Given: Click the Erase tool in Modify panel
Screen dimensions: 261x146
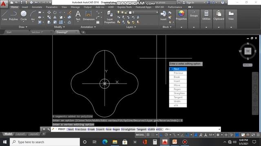Looking at the screenshot, I should pos(70,13).
